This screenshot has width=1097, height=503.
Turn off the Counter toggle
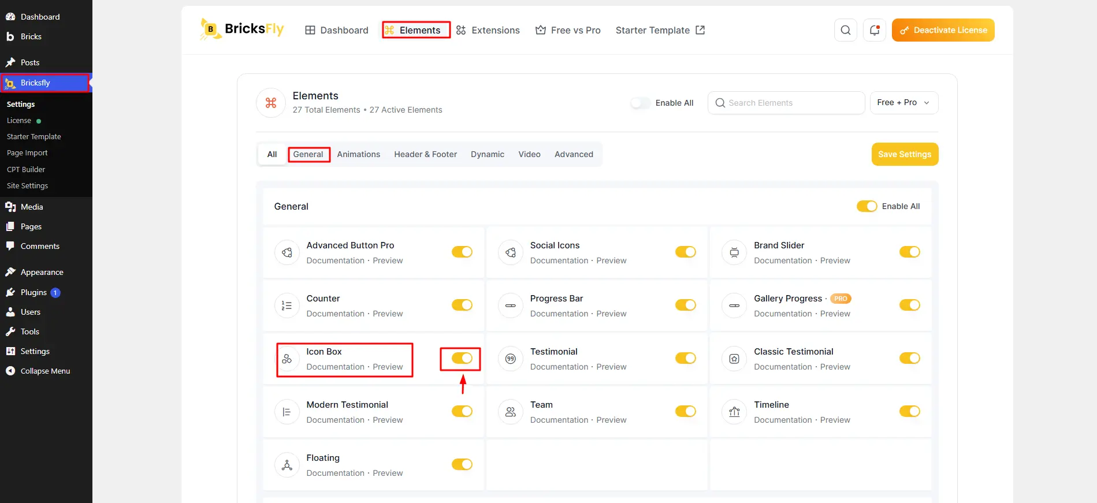pyautogui.click(x=462, y=305)
